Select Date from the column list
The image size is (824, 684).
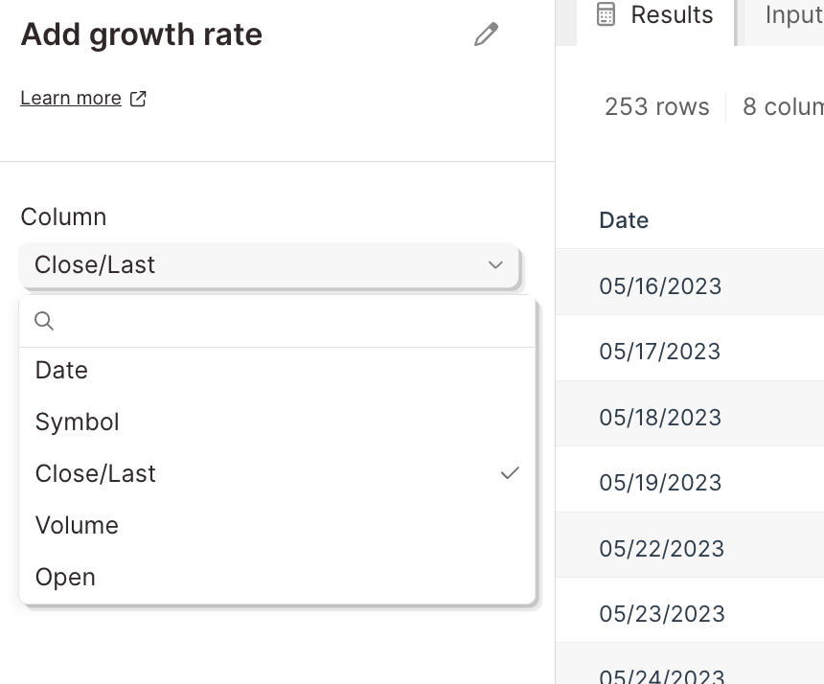click(277, 371)
